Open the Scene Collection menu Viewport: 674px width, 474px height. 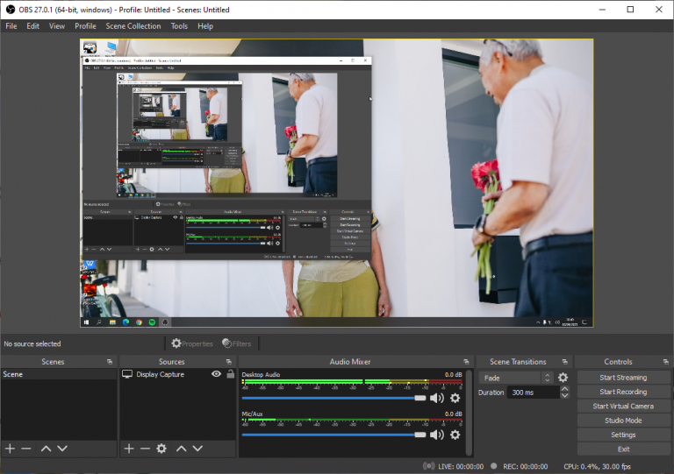(133, 26)
